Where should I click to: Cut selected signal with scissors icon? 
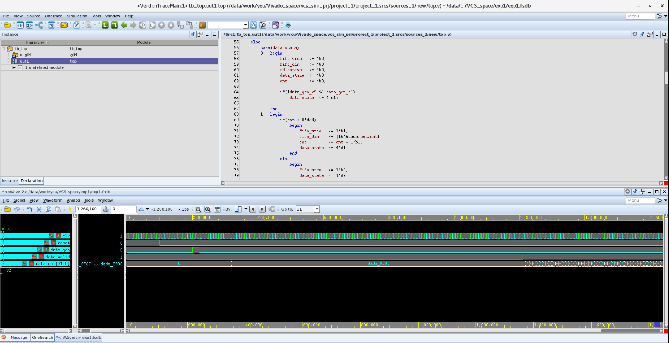click(39, 209)
